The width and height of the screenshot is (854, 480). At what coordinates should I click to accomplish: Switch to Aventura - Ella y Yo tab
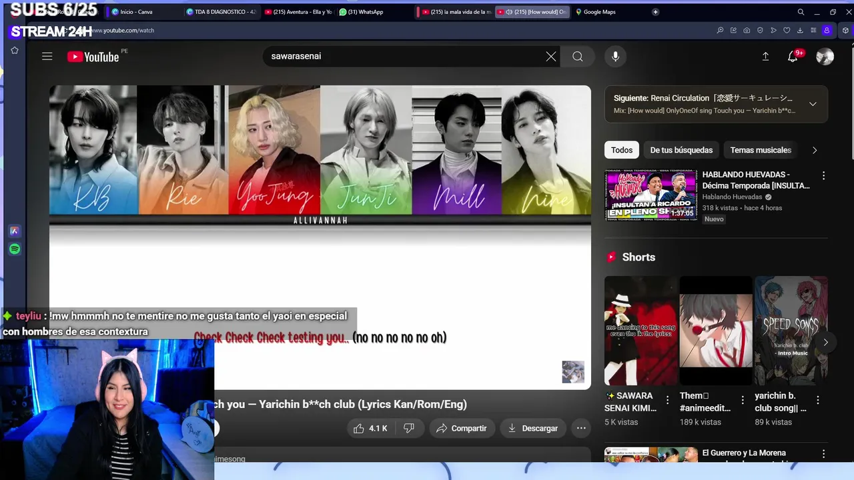298,12
